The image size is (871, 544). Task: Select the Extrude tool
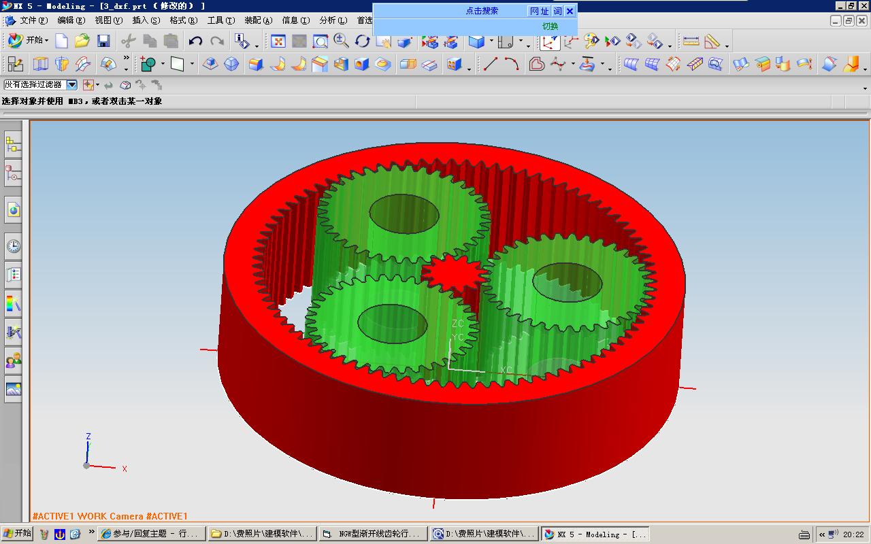pyautogui.click(x=40, y=64)
